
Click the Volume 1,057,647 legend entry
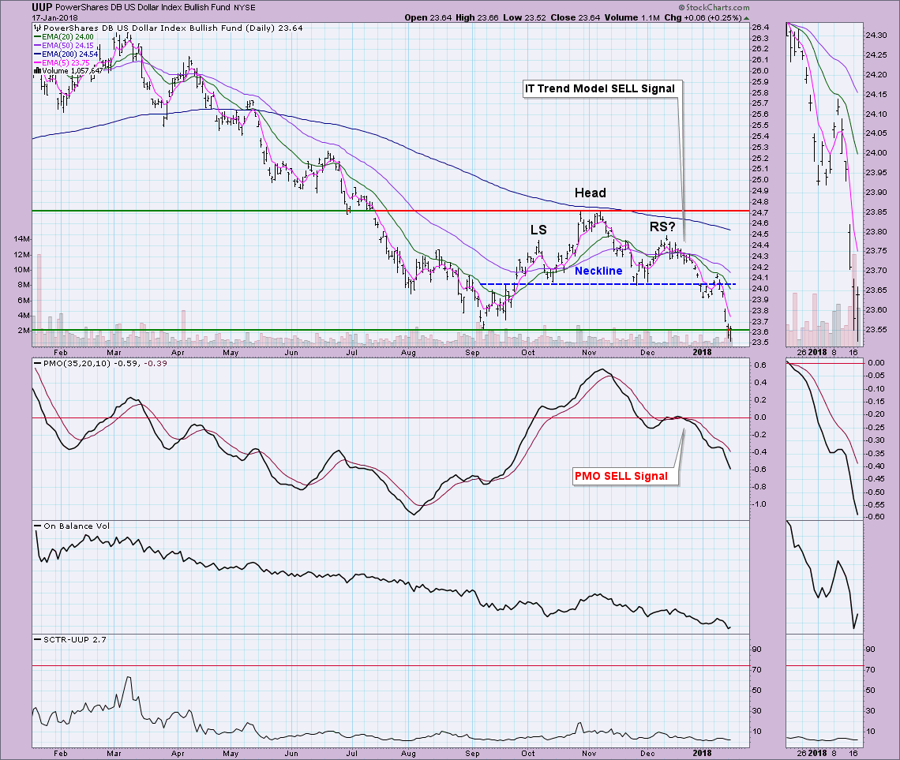69,71
